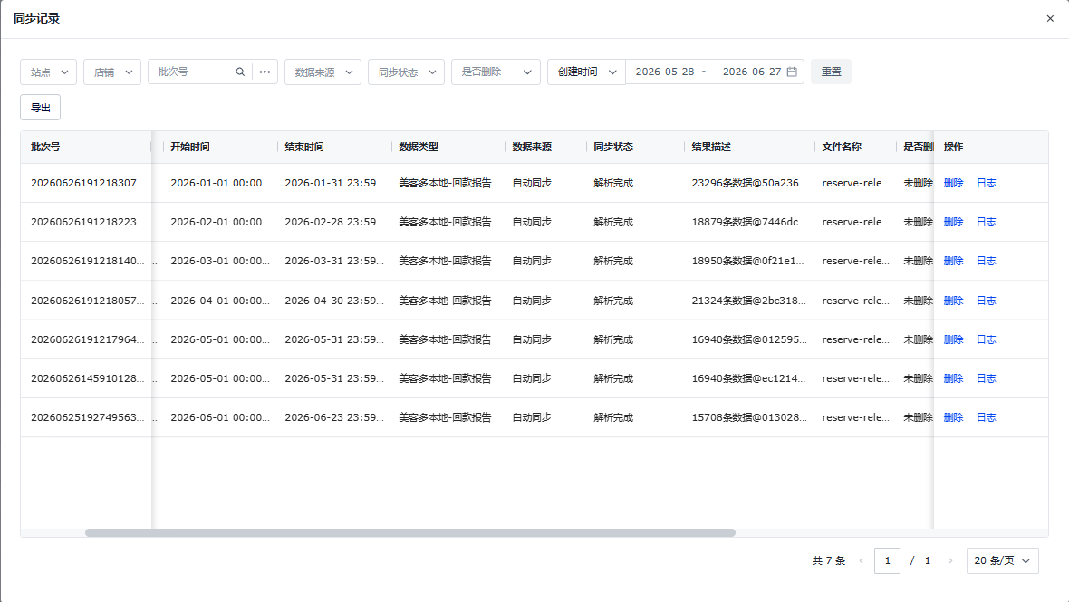Screen dimensions: 1069x602
Task: Click the page number input box
Action: pos(887,560)
